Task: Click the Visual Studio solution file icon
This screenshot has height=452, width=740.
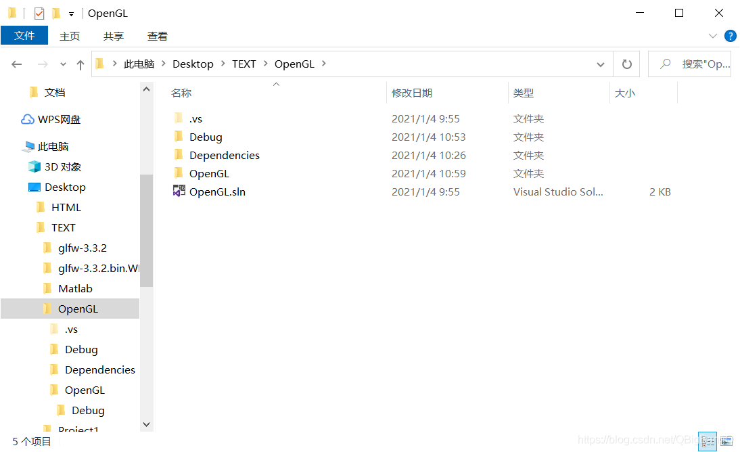Action: (179, 191)
